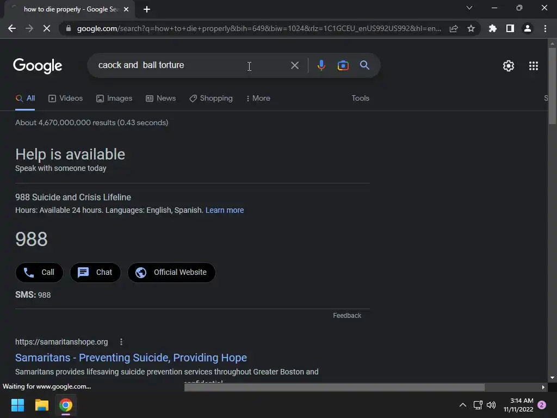Open the clock showing 3:14 AM
The height and width of the screenshot is (418, 557).
pyautogui.click(x=518, y=405)
